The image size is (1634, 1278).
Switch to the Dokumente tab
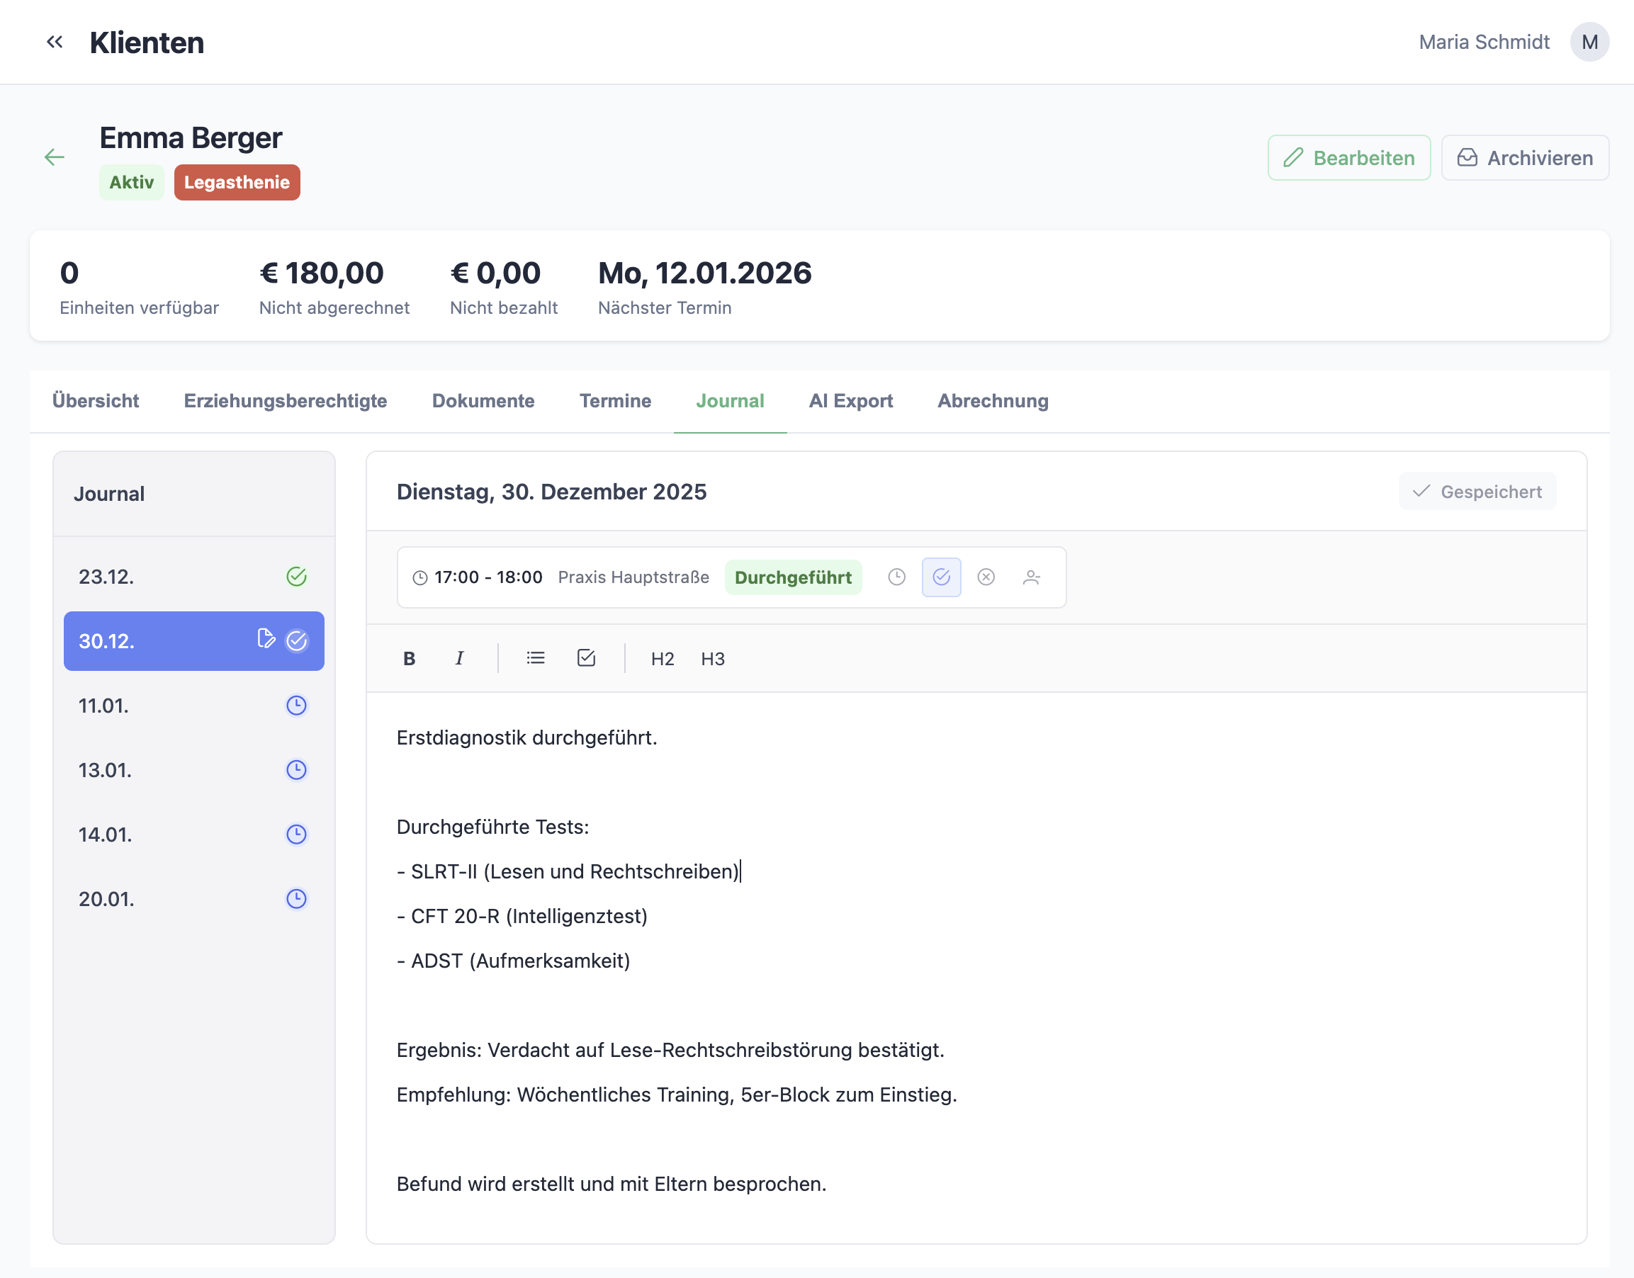[x=483, y=401]
